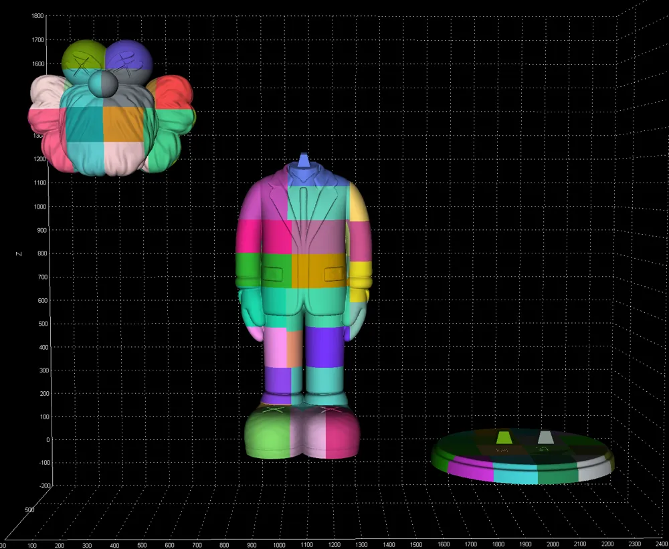Select the multicolored head model in the viewport
This screenshot has width=669, height=549.
pos(112,108)
